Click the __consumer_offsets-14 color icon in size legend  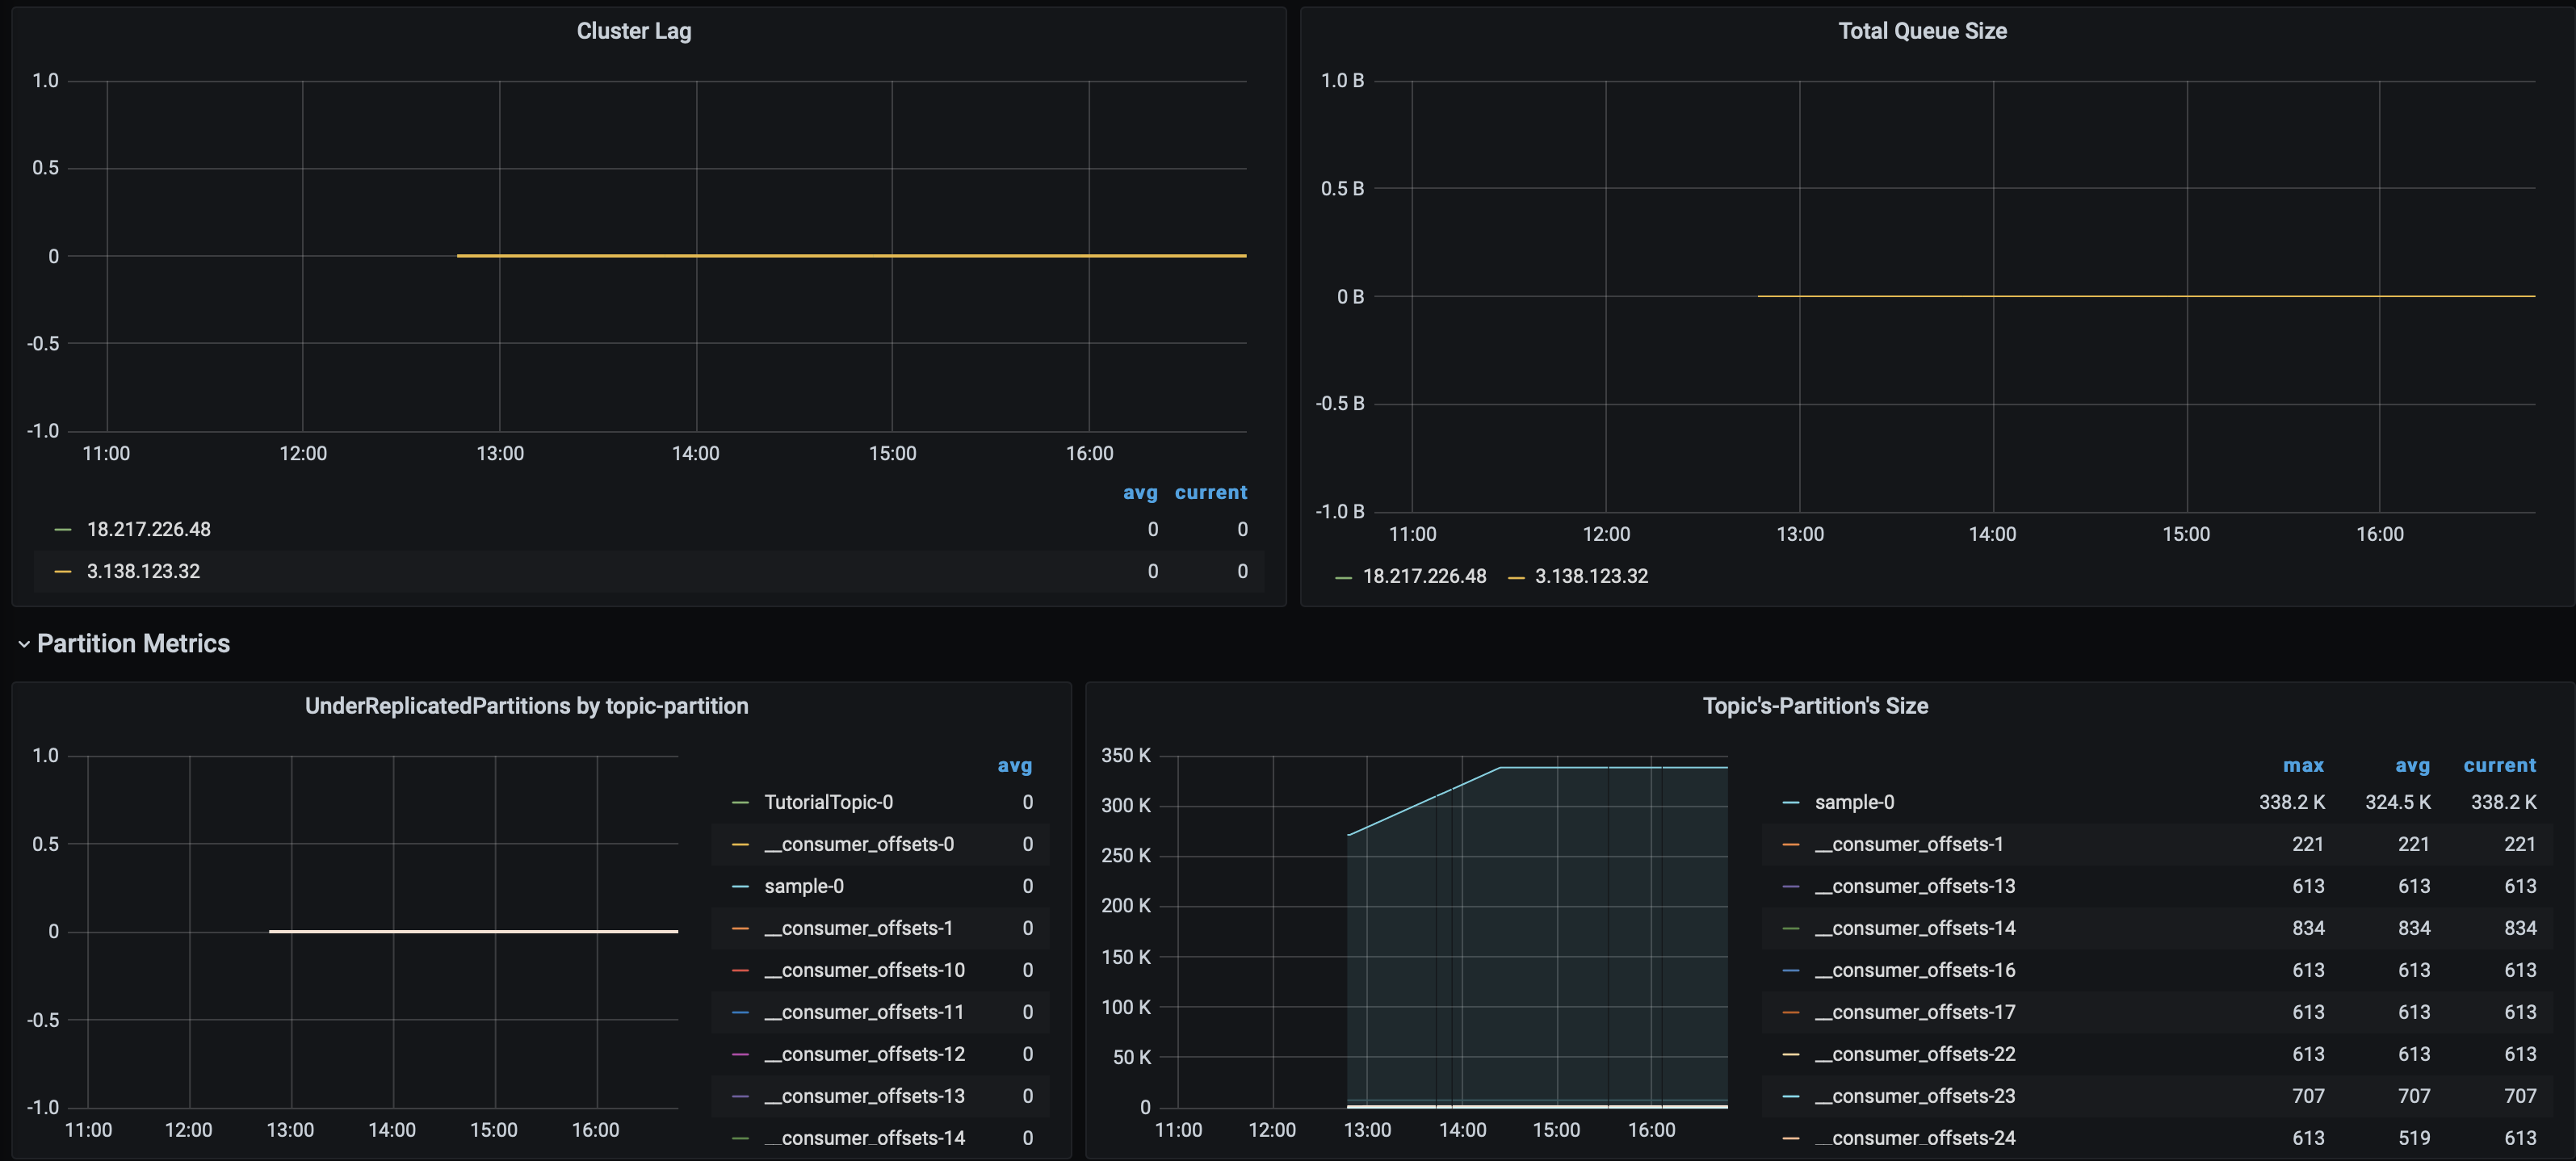1790,928
